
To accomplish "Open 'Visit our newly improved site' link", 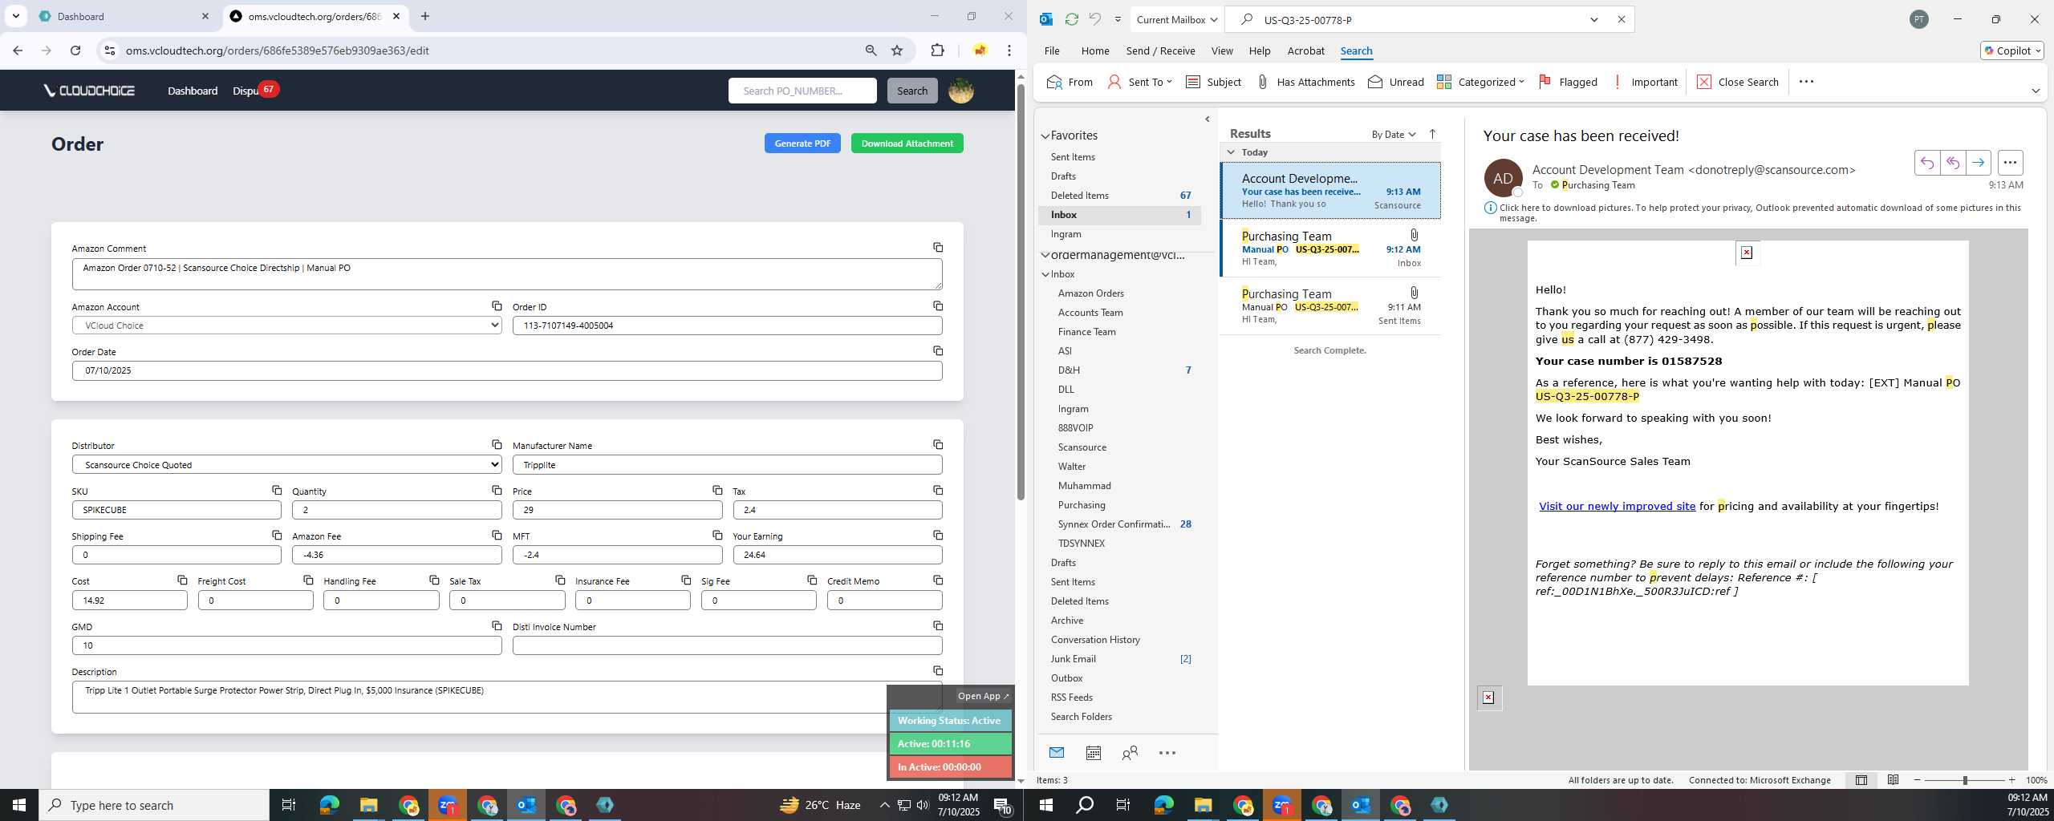I will pos(1617,506).
